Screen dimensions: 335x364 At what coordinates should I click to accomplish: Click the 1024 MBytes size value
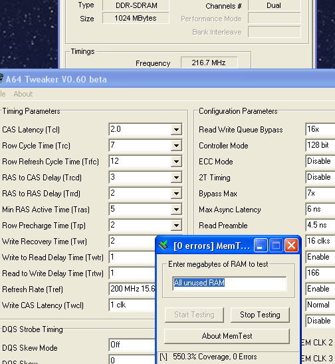pos(136,18)
